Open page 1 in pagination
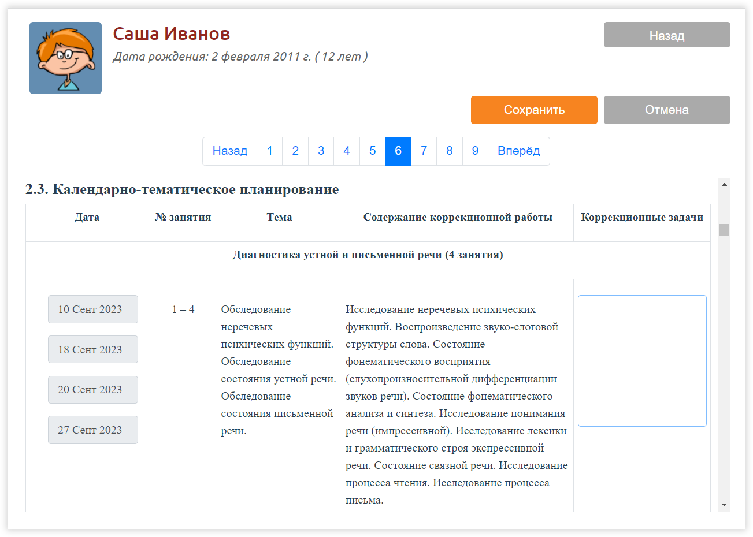Screen dimensions: 753x537 (x=269, y=151)
